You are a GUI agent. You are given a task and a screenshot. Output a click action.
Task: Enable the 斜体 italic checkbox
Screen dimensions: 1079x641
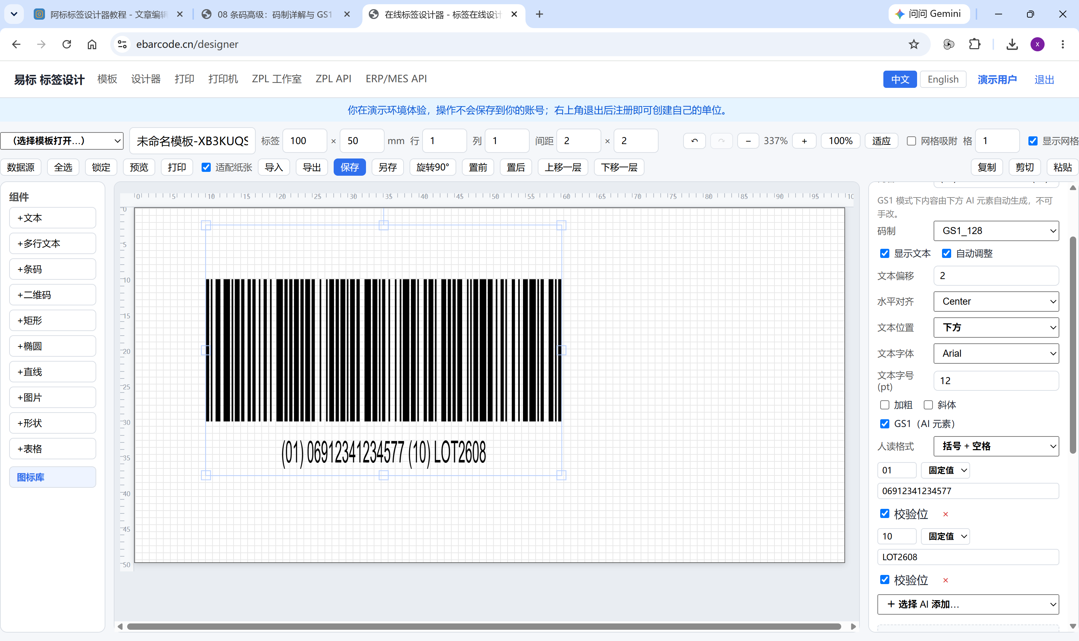tap(928, 405)
